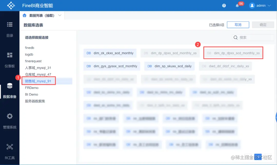Select the BI Demo data connection
Viewport: 277px width, 165px height.
click(x=32, y=94)
